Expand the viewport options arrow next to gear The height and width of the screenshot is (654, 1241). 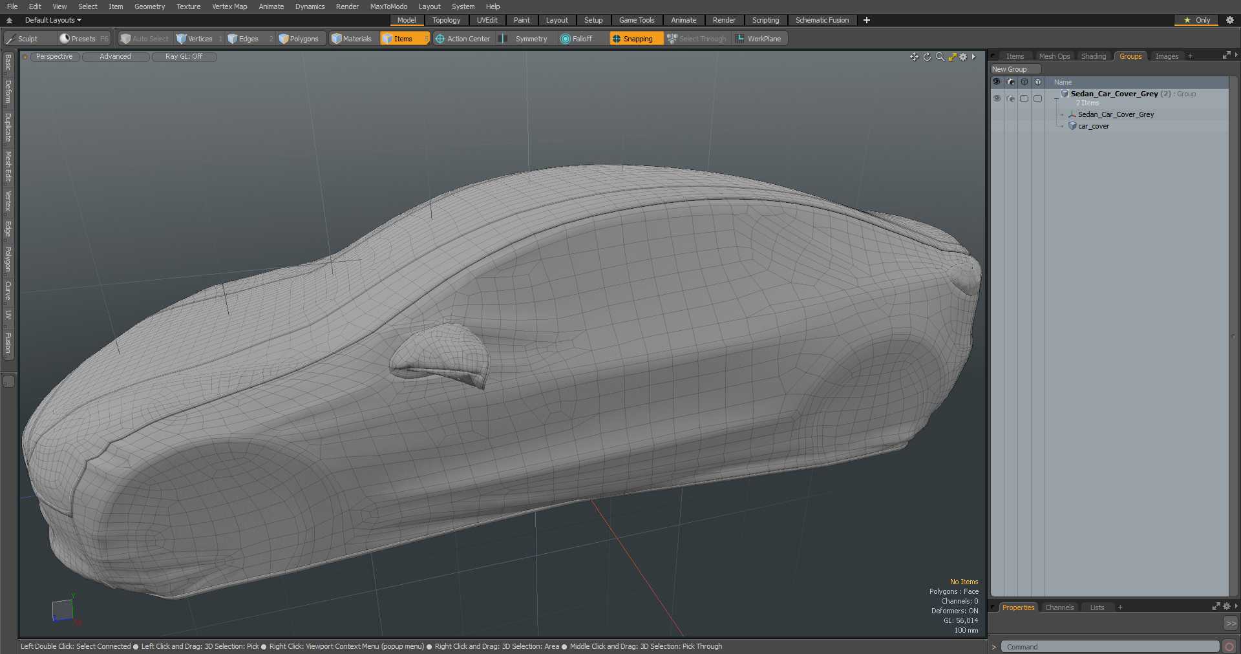click(x=973, y=57)
